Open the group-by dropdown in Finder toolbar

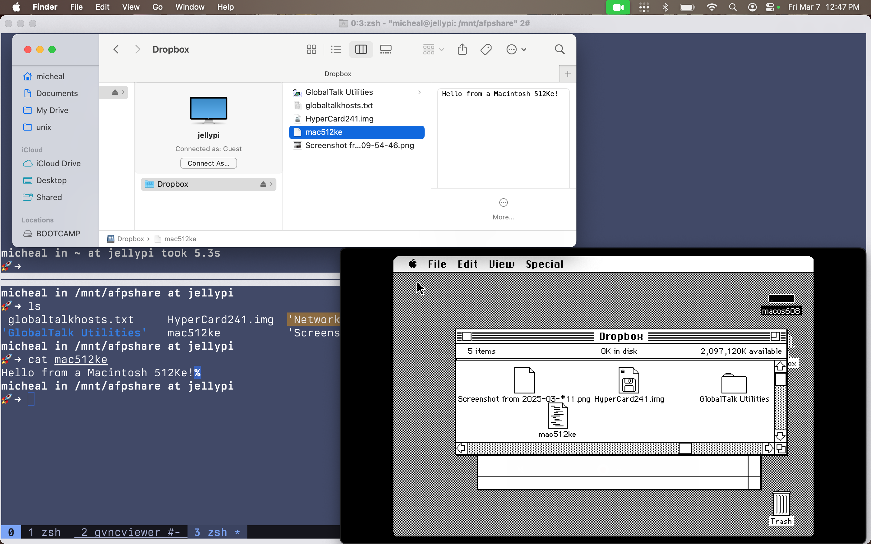coord(433,49)
